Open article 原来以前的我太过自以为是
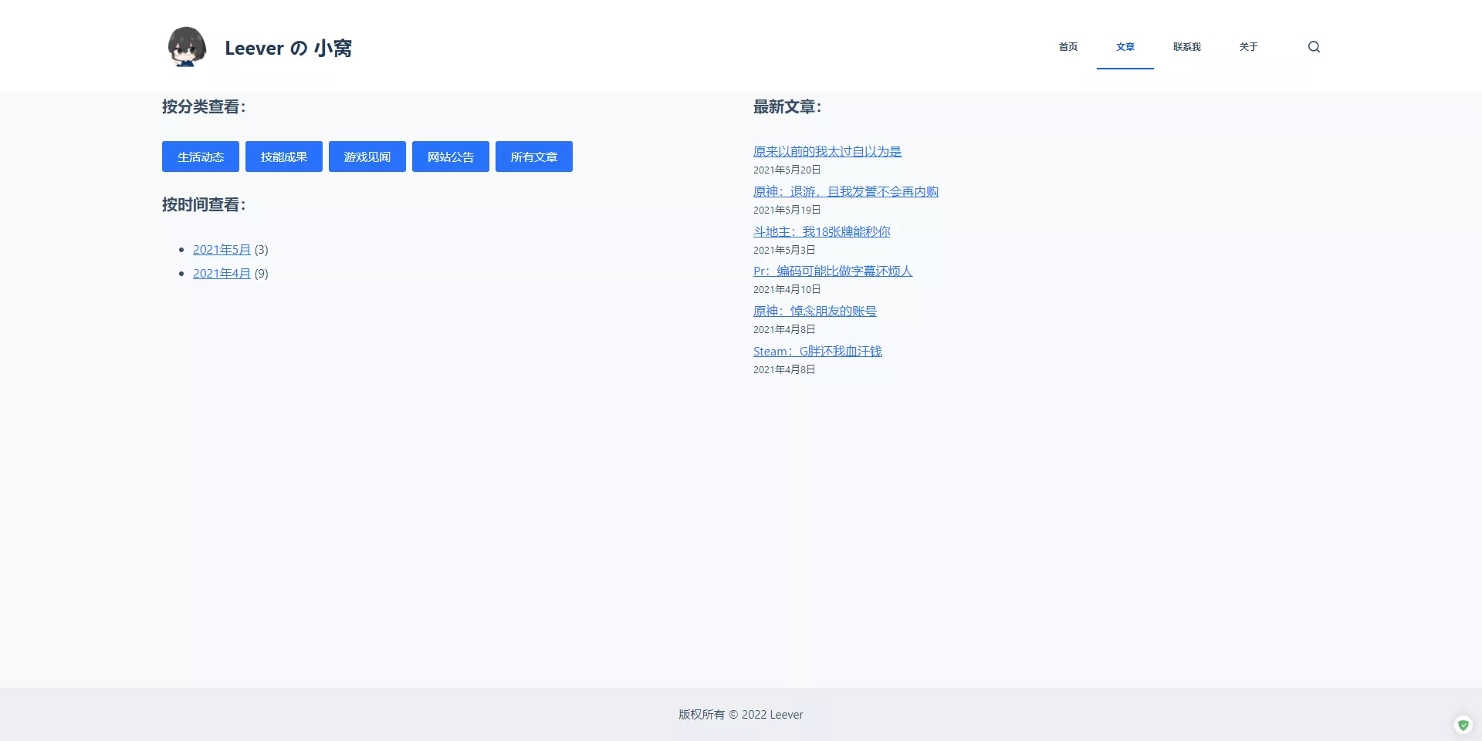The width and height of the screenshot is (1482, 741). click(827, 152)
